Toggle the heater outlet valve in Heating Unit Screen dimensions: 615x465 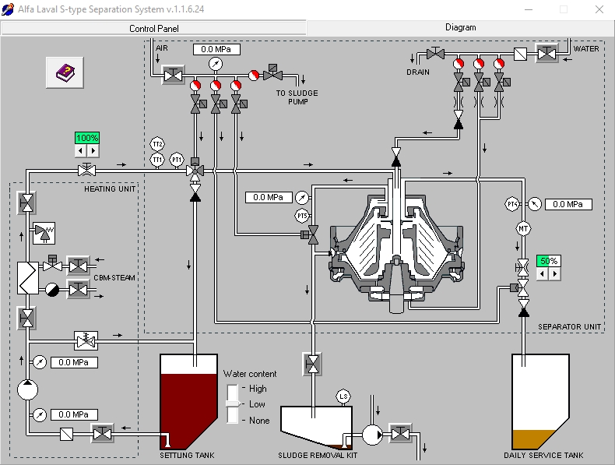tap(26, 203)
